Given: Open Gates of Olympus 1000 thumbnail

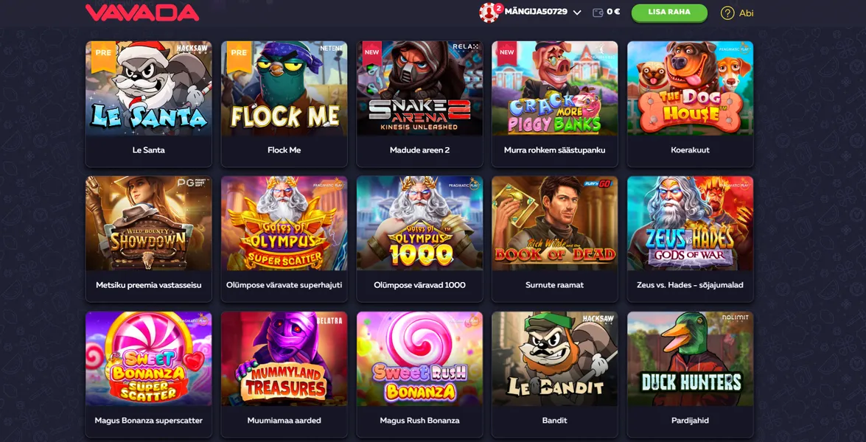Looking at the screenshot, I should pyautogui.click(x=420, y=223).
